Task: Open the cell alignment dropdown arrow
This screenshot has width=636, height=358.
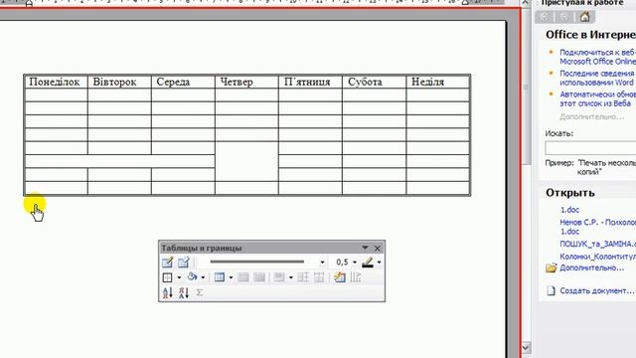Action: click(x=290, y=277)
